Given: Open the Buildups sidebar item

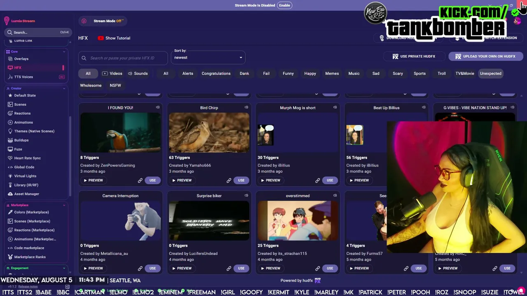Looking at the screenshot, I should click(21, 140).
